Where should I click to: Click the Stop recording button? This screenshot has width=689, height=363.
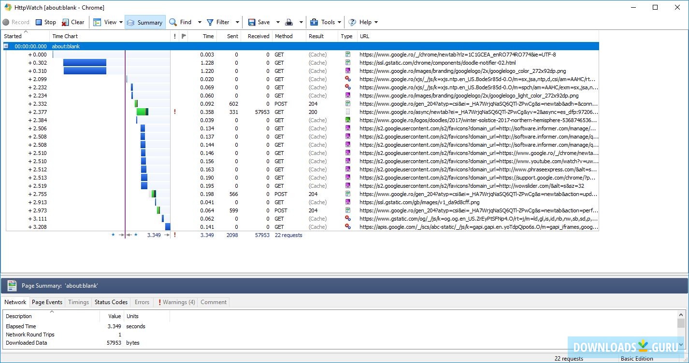[x=45, y=22]
